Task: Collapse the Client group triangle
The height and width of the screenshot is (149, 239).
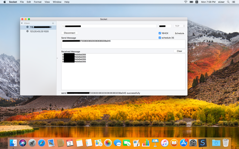Action: pos(22,23)
